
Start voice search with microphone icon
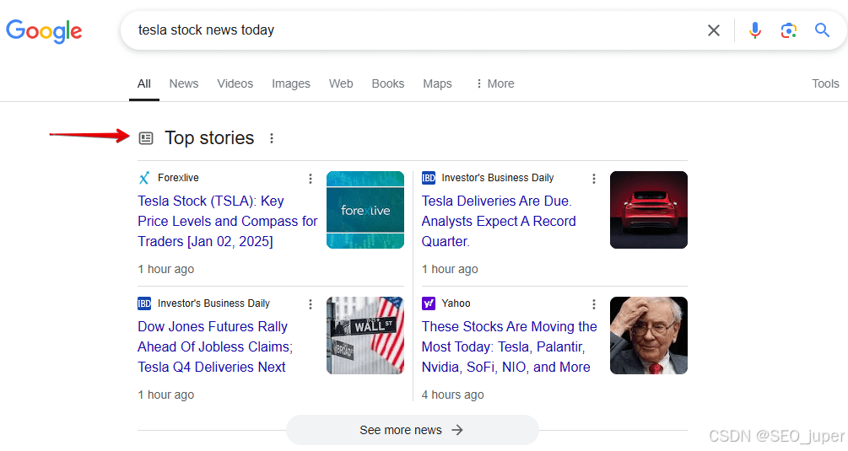(755, 30)
